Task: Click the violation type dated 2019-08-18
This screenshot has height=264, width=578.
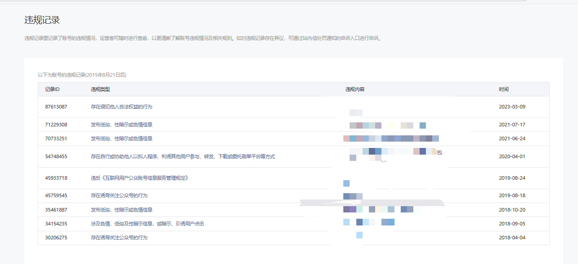Action: coord(119,195)
